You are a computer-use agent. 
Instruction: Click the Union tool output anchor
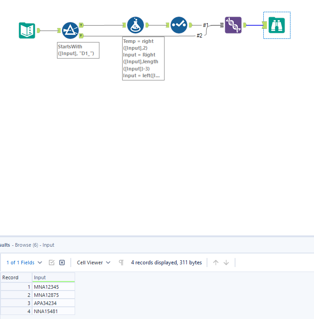tap(245, 25)
